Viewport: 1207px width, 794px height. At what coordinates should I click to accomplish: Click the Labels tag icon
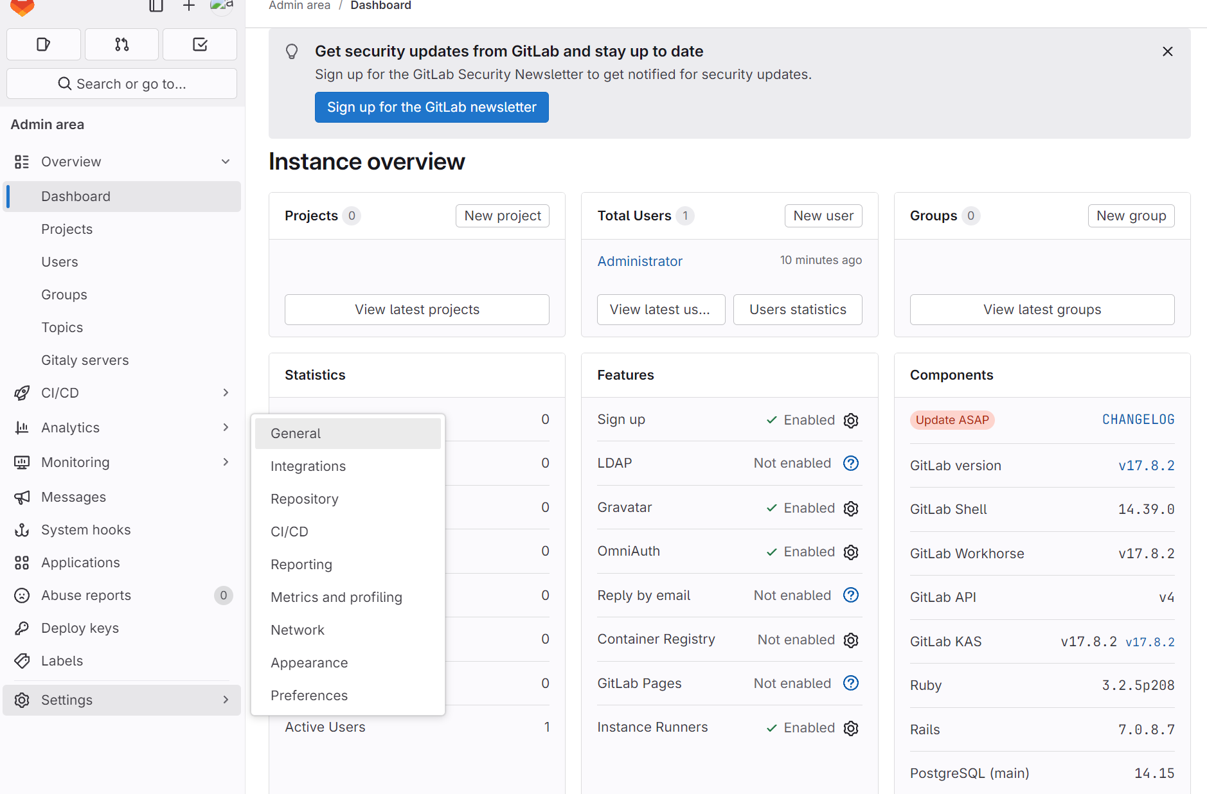point(22,661)
